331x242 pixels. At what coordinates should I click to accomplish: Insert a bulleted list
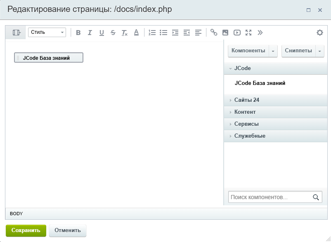[163, 33]
